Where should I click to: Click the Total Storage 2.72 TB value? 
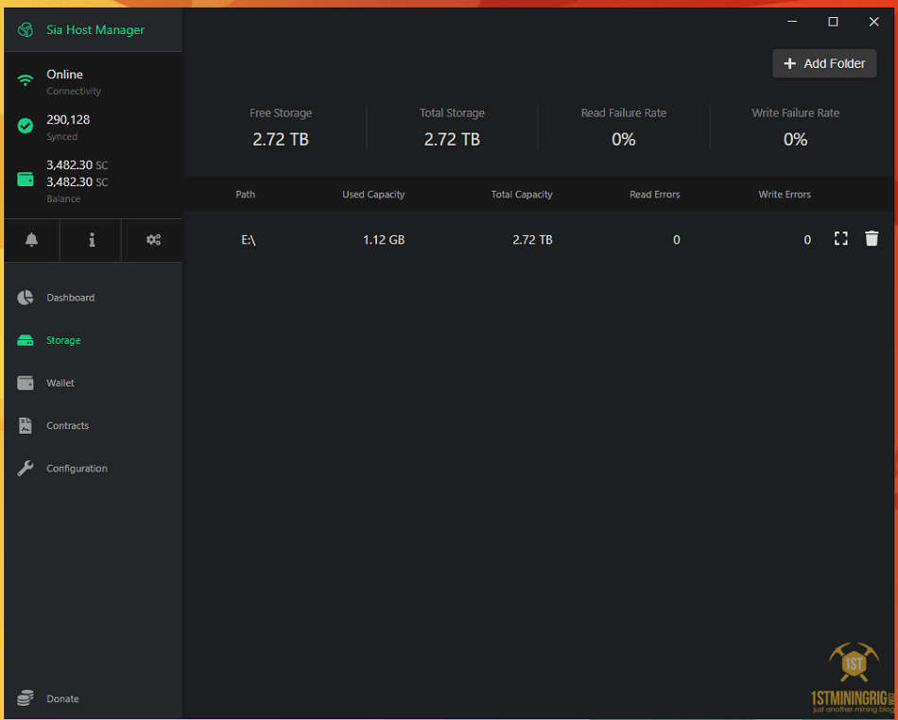(x=452, y=139)
